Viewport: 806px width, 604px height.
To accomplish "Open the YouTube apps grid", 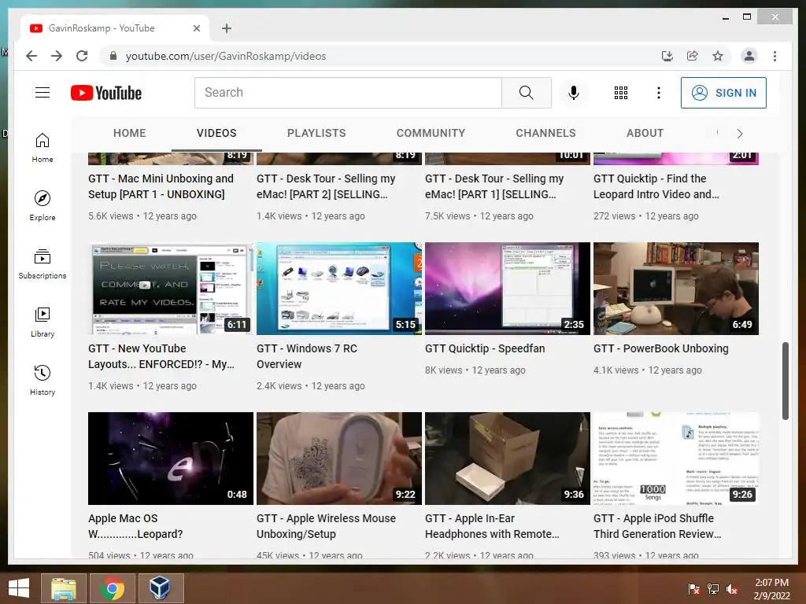I will (x=621, y=93).
